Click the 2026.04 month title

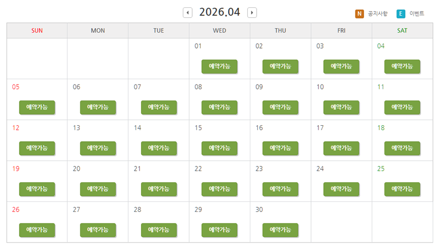point(220,12)
